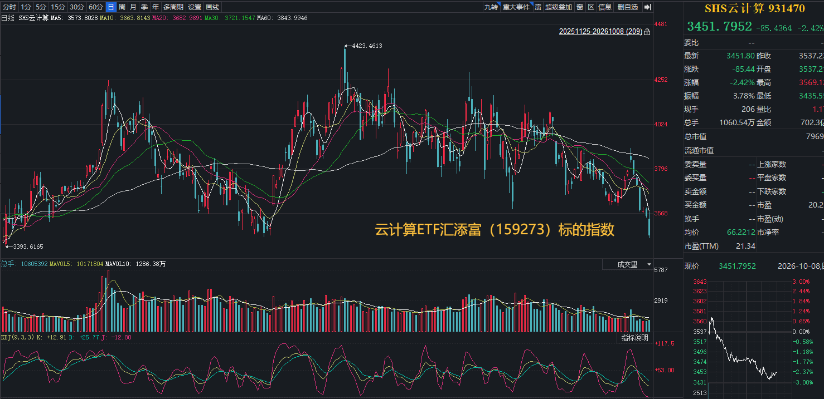Activate the 画线 drawing tool
Viewport: 824px width, 399px height.
tap(212, 7)
